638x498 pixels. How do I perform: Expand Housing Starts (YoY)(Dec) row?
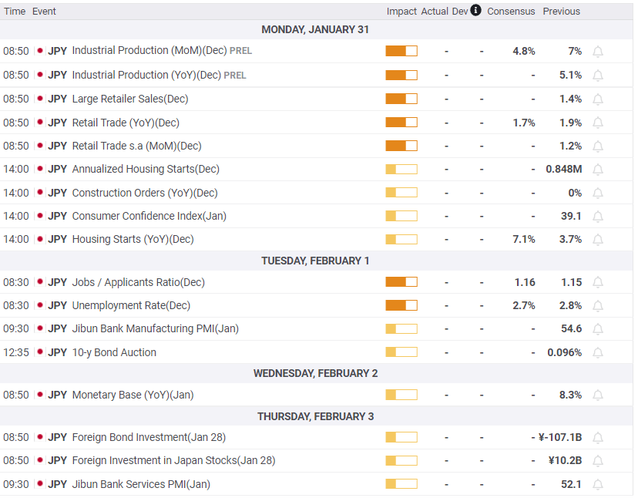click(133, 240)
